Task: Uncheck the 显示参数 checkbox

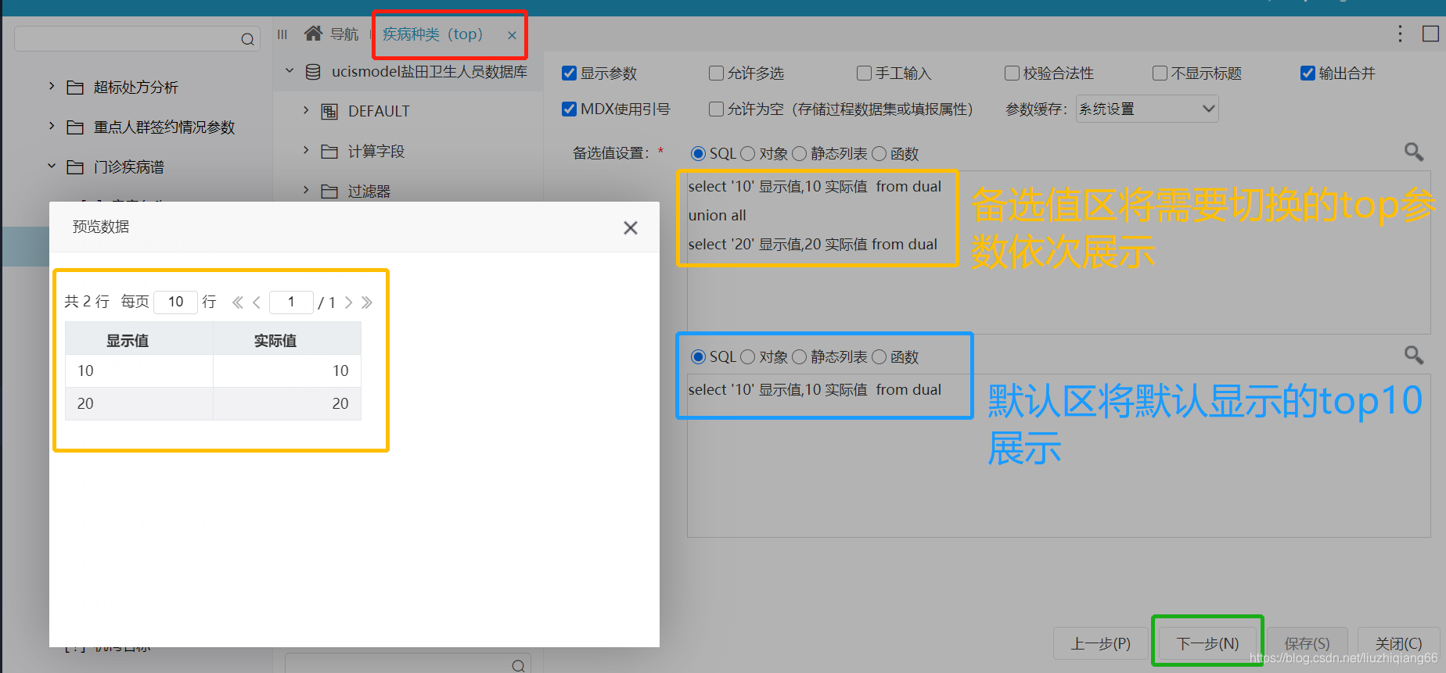Action: (570, 73)
